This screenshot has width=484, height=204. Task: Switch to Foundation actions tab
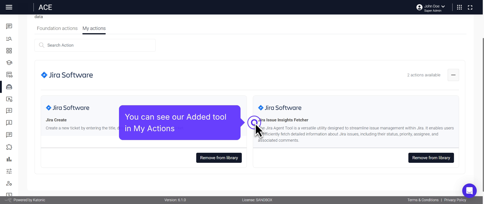(x=57, y=28)
